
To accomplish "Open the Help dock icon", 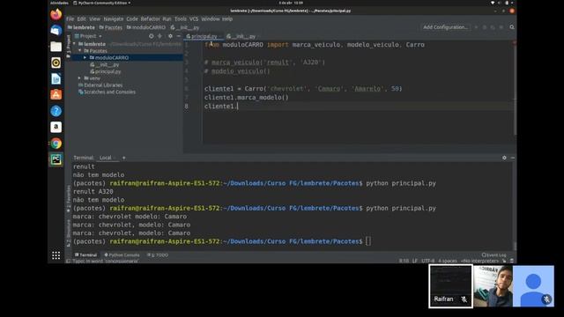I will [56, 111].
